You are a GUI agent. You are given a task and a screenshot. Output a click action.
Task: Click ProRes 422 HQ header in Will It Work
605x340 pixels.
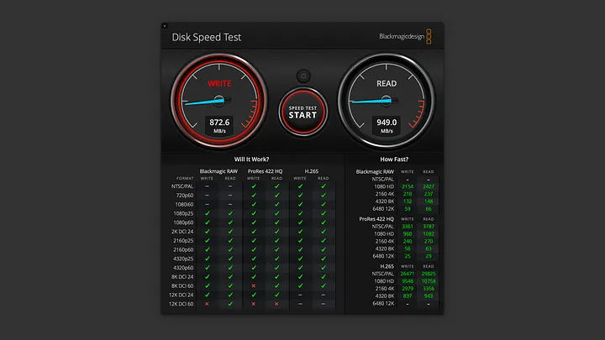(x=265, y=171)
